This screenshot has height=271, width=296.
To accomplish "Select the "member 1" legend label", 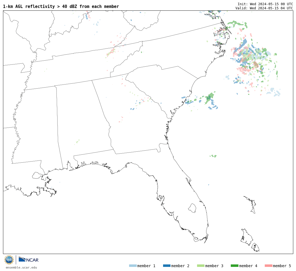I will (146, 266).
